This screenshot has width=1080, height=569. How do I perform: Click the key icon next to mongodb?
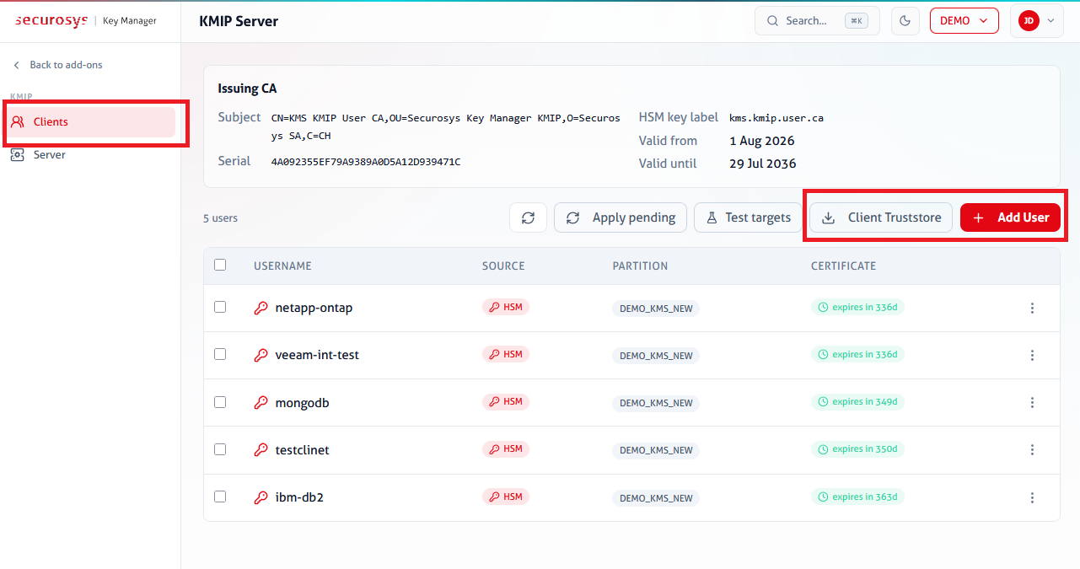coord(261,403)
